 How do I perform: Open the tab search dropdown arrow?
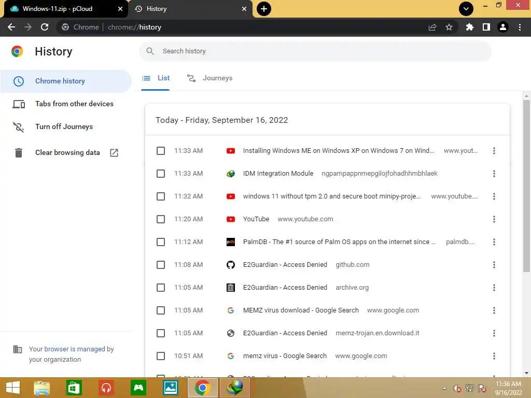(466, 9)
